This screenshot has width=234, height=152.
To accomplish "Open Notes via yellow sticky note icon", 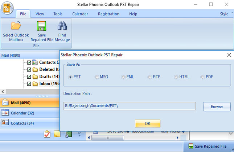I will click(57, 134).
